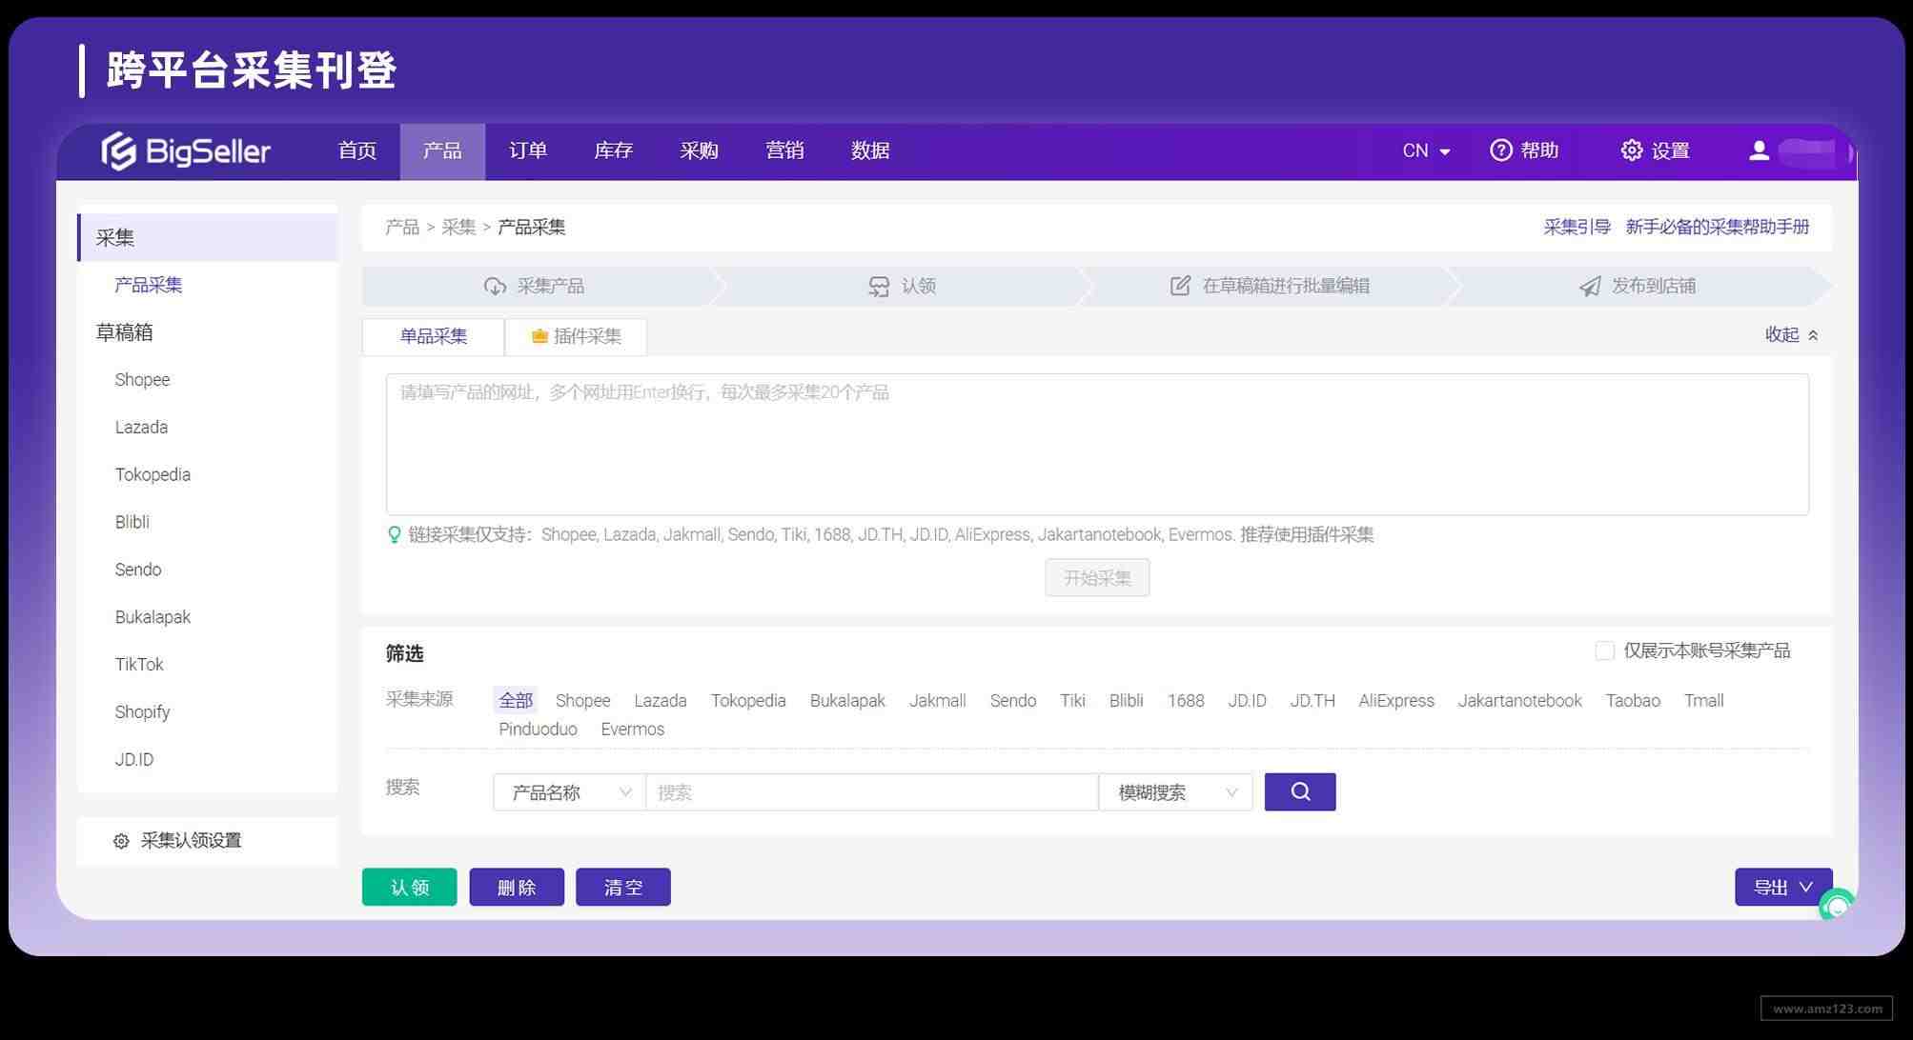Viewport: 1913px width, 1040px height.
Task: Click the magnifier search button
Action: (1300, 791)
